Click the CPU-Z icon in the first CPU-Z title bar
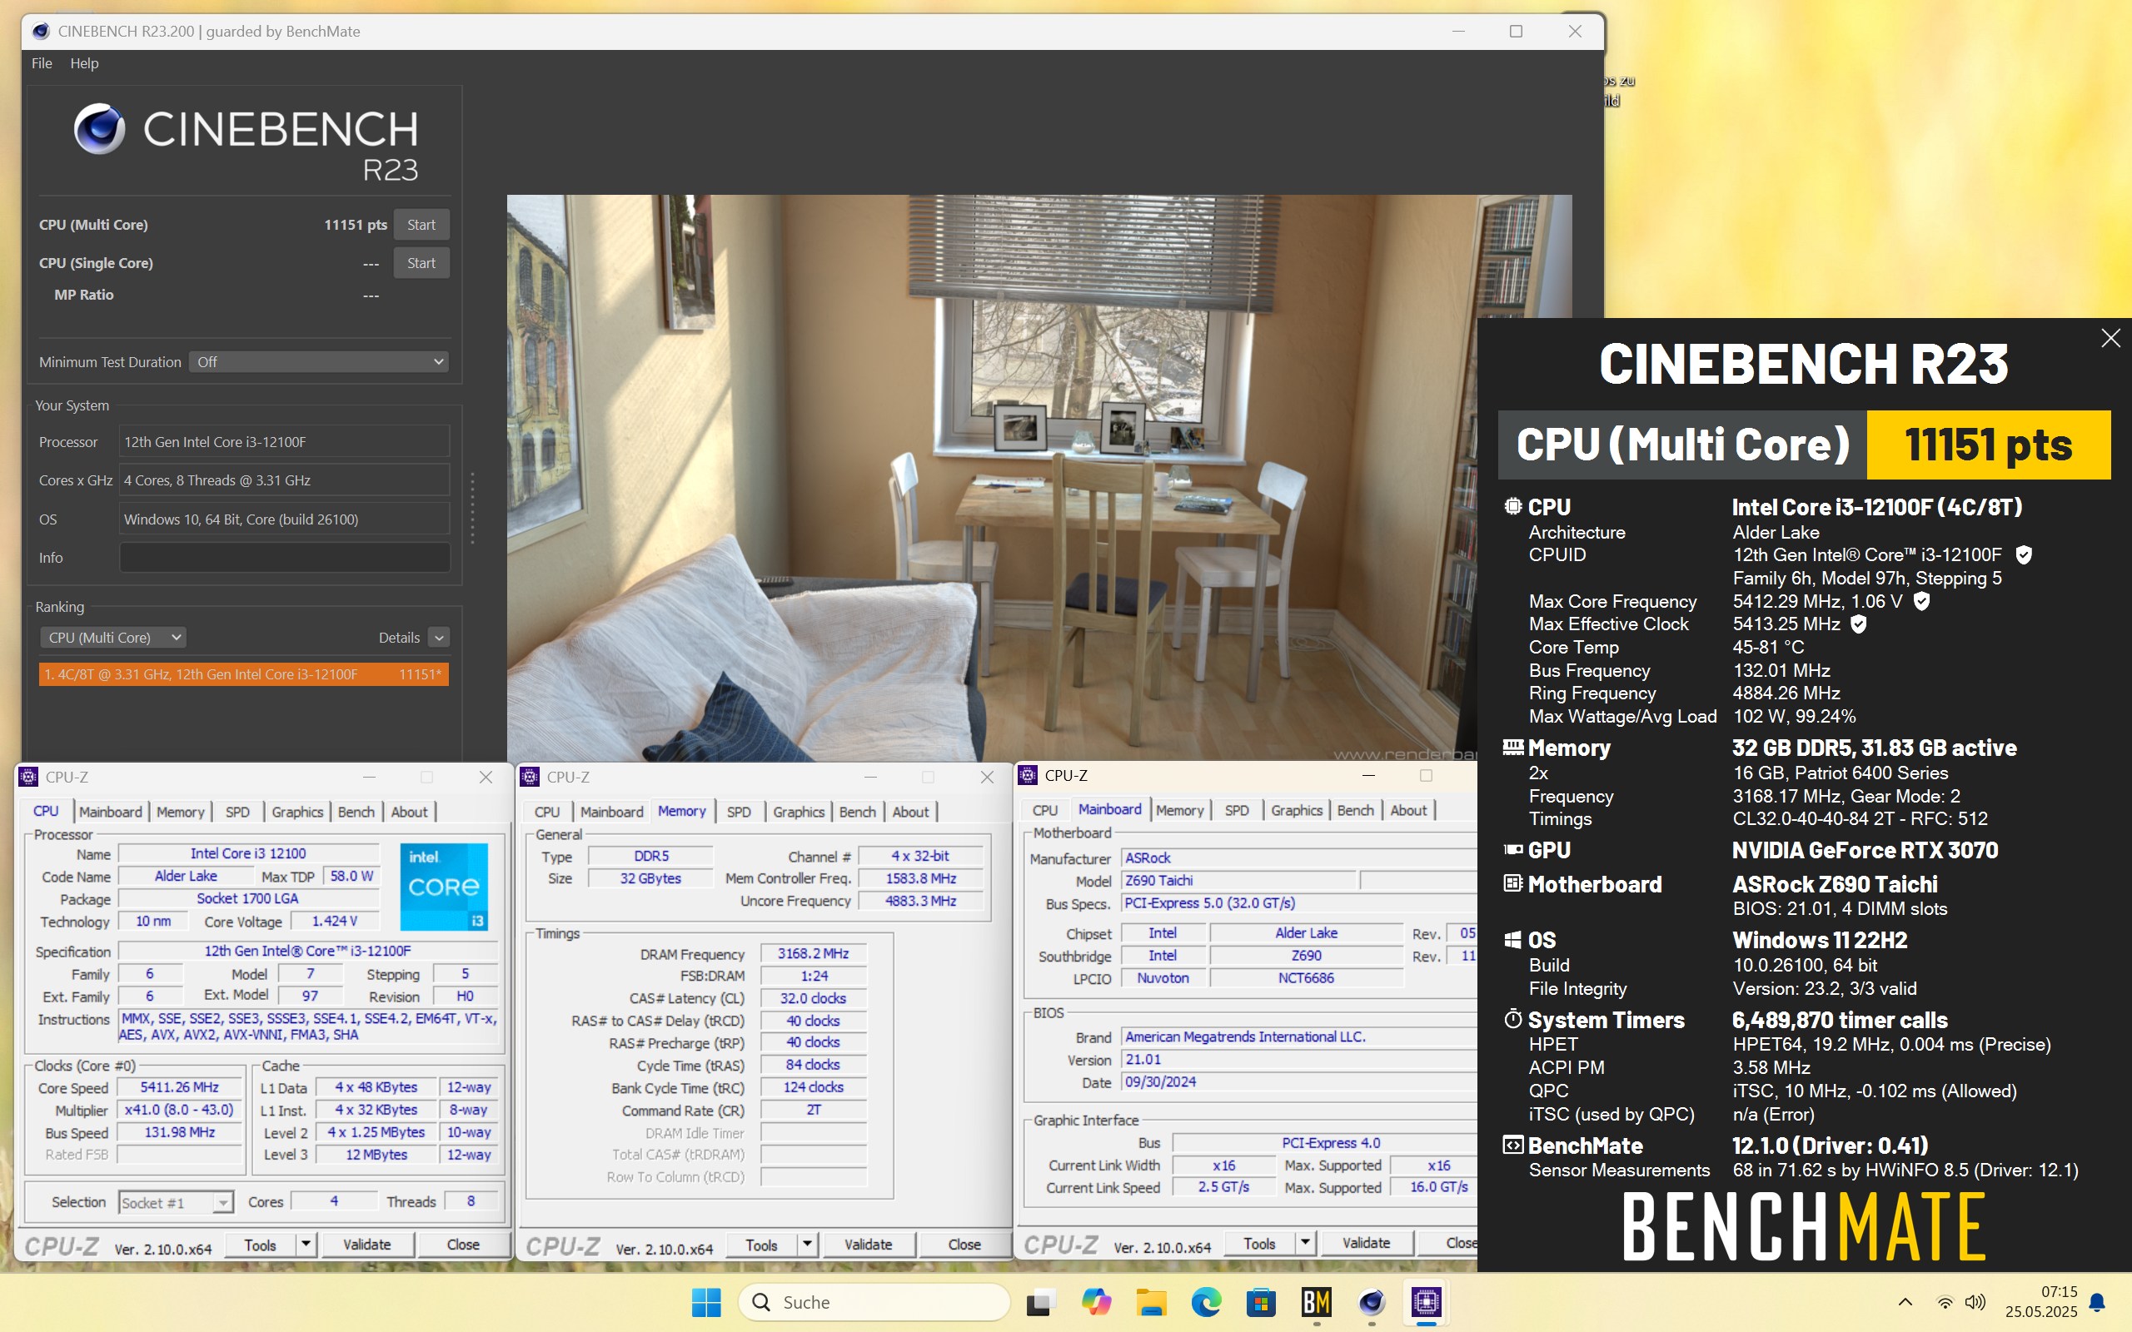Image resolution: width=2132 pixels, height=1332 pixels. (29, 777)
